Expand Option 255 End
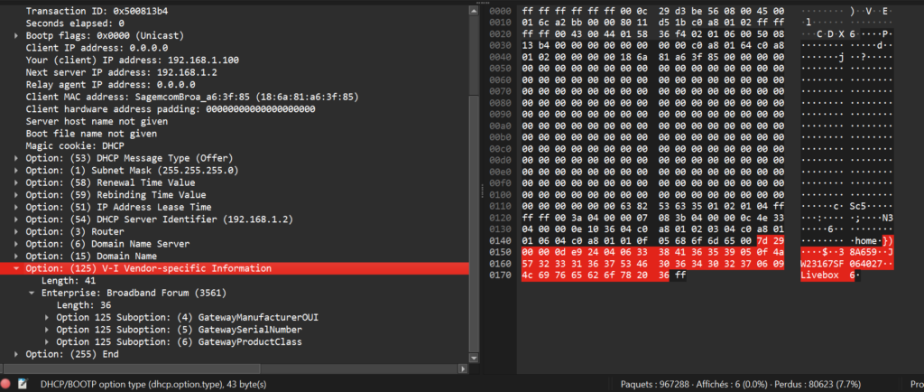 click(x=17, y=354)
